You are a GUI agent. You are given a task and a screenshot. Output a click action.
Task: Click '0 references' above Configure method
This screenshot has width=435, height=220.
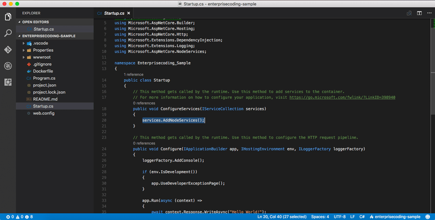pos(144,143)
